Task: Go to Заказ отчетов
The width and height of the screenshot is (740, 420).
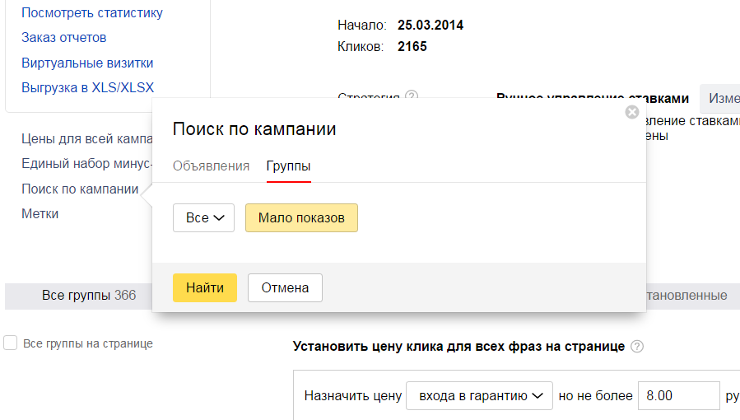Action: point(63,38)
